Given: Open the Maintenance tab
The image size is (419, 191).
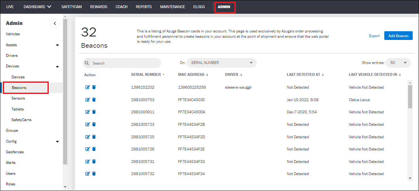Looking at the screenshot, I should click(173, 7).
